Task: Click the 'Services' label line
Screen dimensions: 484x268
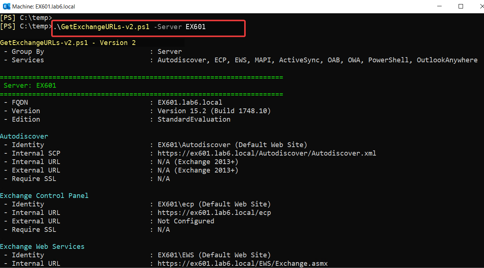Action: [x=28, y=60]
